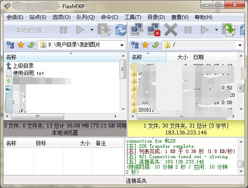Expand local path dropdown D:\用户目录\我的图片

pos(122,45)
